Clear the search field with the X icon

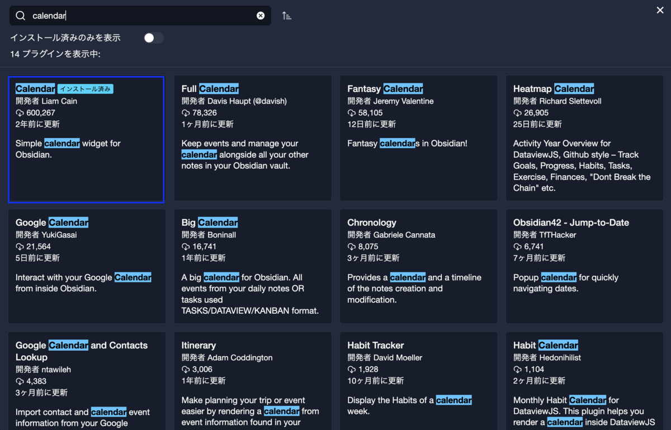point(261,16)
